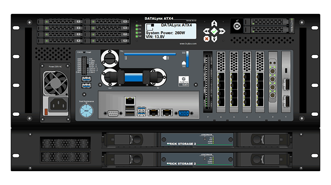
Task: Click the DATALynx ATX4 title above the display
Action: point(159,19)
